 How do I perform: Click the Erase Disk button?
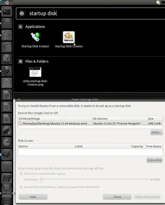coord(155,160)
